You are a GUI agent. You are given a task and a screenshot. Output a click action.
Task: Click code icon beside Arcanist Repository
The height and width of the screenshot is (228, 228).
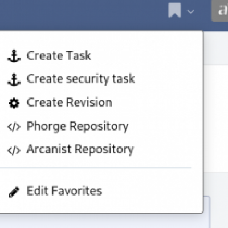(x=14, y=150)
